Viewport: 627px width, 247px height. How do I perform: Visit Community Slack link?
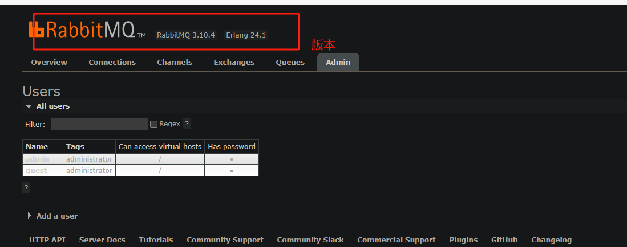pos(310,240)
